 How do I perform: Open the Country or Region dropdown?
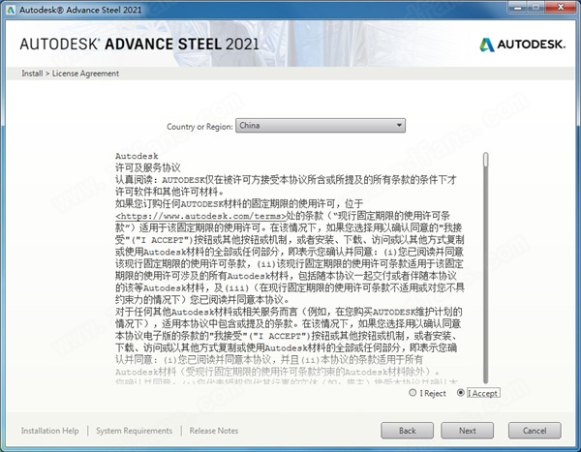321,126
